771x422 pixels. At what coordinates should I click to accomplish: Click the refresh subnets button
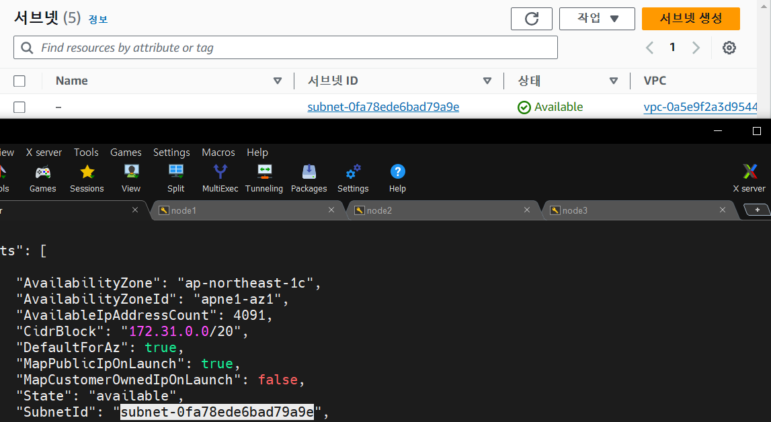pyautogui.click(x=532, y=19)
